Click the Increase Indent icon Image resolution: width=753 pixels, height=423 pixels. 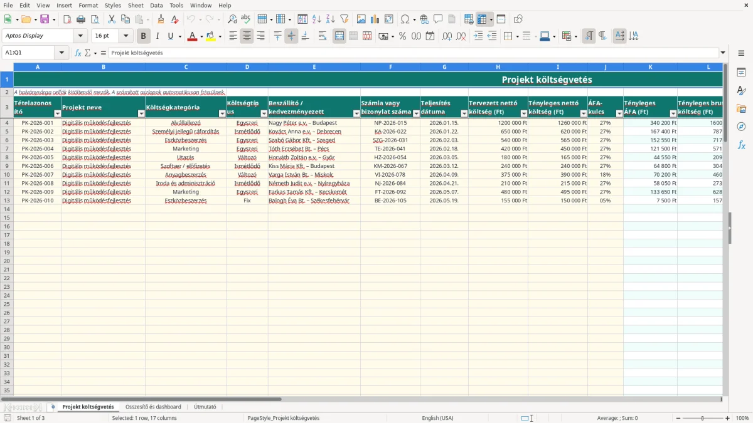(x=478, y=36)
